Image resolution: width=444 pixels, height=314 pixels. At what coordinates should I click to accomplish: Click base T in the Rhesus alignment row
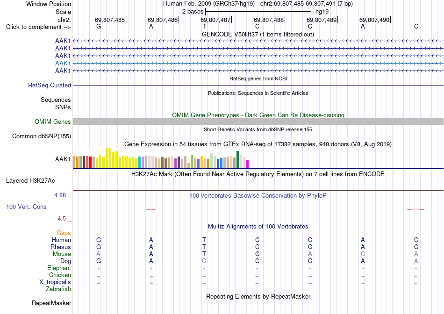pos(204,247)
